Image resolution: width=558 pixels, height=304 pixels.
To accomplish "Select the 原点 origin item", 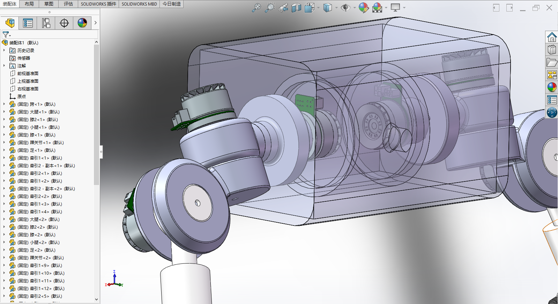I will click(22, 96).
